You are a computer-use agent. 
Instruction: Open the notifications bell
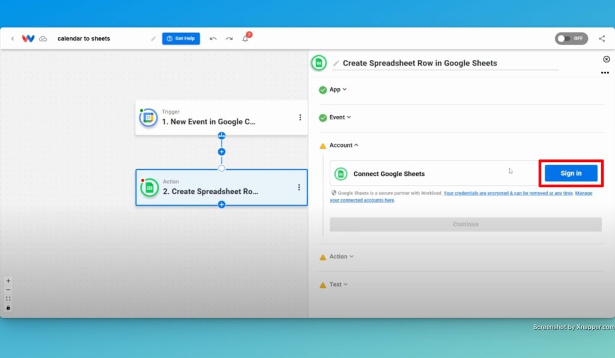tap(246, 38)
